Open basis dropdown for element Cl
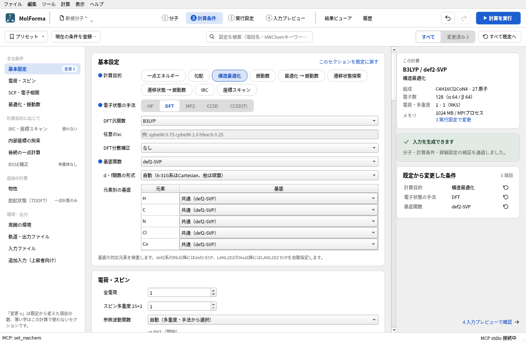Image resolution: width=526 pixels, height=343 pixels. (x=279, y=233)
